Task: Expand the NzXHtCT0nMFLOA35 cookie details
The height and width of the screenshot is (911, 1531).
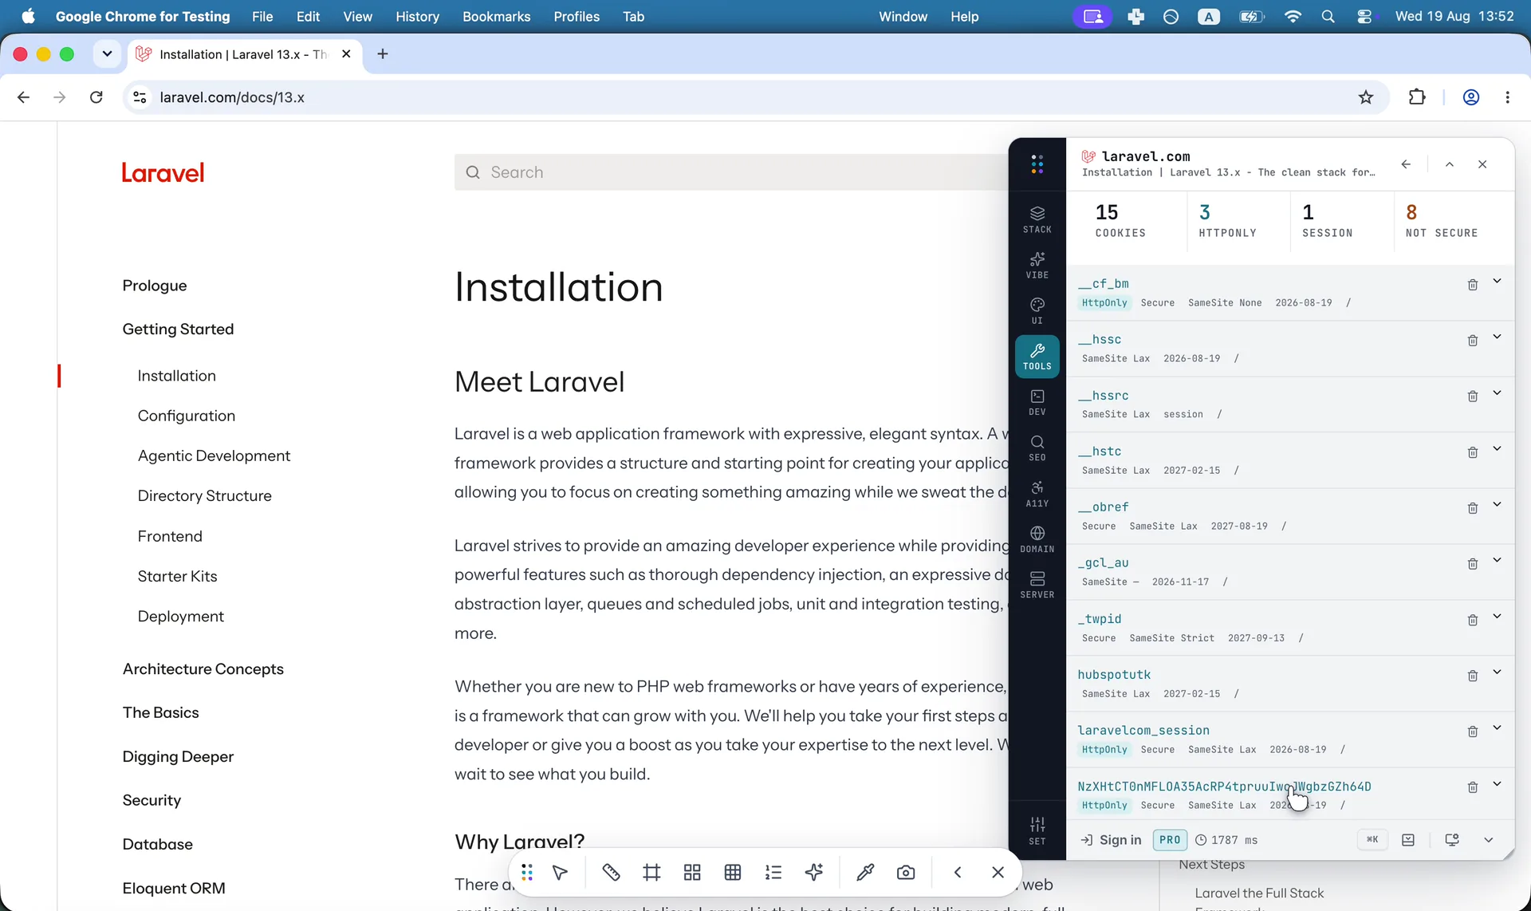Action: [x=1497, y=783]
